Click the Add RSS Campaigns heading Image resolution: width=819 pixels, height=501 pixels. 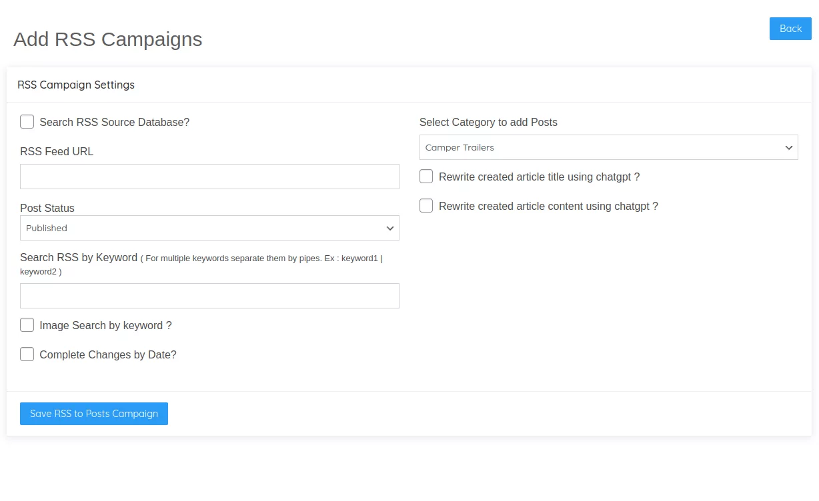point(108,39)
